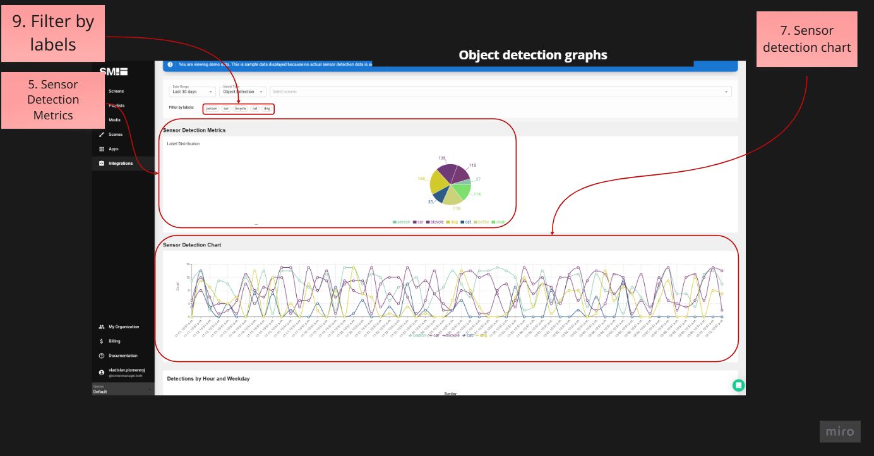
Task: Click the pink note 9. Filter by labels
Action: coord(52,33)
